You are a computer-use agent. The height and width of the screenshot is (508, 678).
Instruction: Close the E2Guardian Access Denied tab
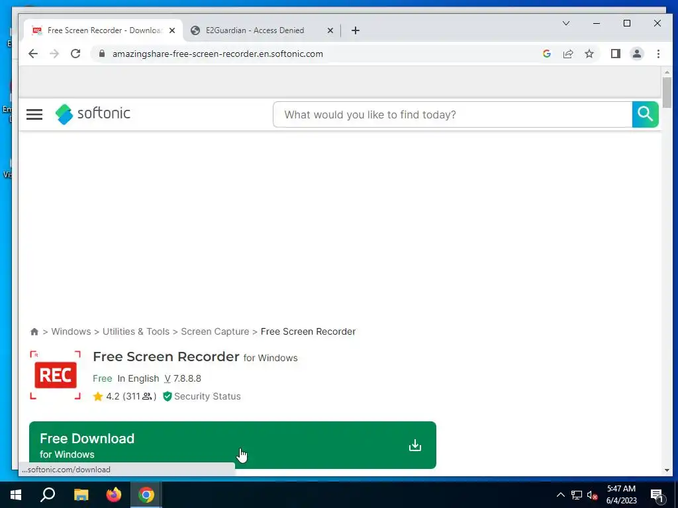330,30
